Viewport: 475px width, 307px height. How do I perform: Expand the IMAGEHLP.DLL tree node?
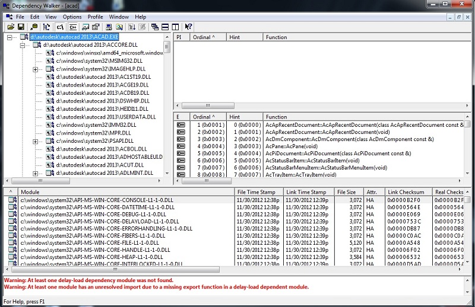click(x=36, y=69)
